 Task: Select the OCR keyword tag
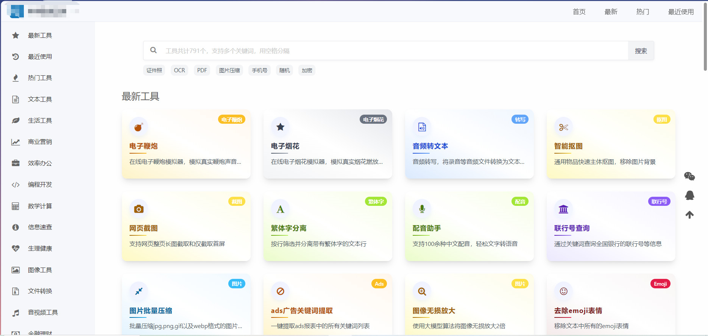pyautogui.click(x=179, y=70)
